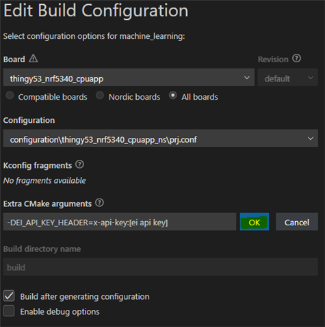The image size is (325, 327).
Task: Click the Configuration dropdown chevron arrow
Action: coord(311,139)
